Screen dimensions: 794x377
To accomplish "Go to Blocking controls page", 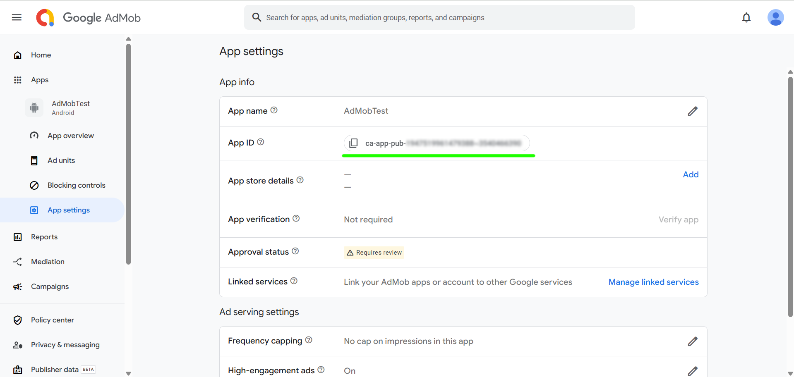I will pyautogui.click(x=76, y=185).
